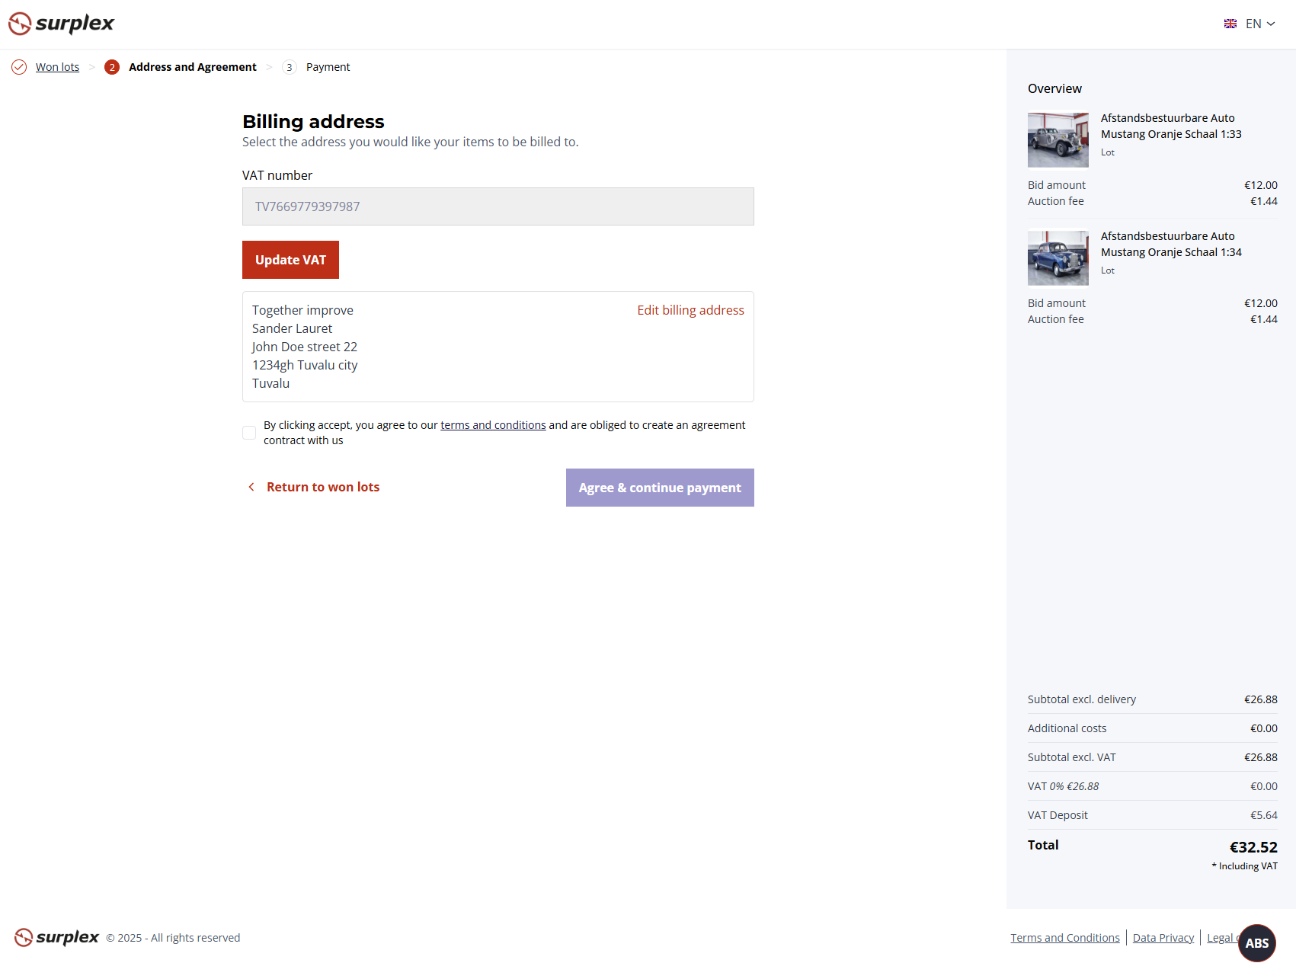
Task: Click the VAT number input field
Action: tap(498, 206)
